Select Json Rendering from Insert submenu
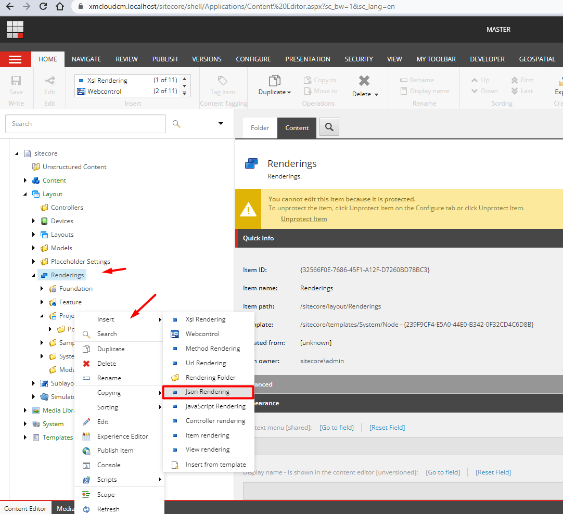This screenshot has height=514, width=563. [208, 392]
